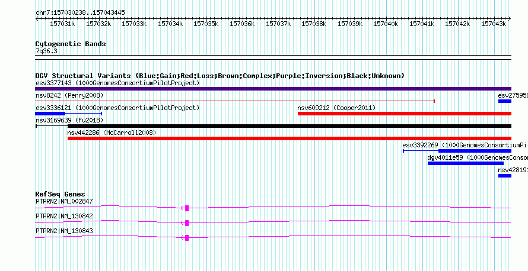Image resolution: width=528 pixels, height=271 pixels.
Task: Click the PTPRN2|NM_130843 gene label
Action: click(x=64, y=231)
